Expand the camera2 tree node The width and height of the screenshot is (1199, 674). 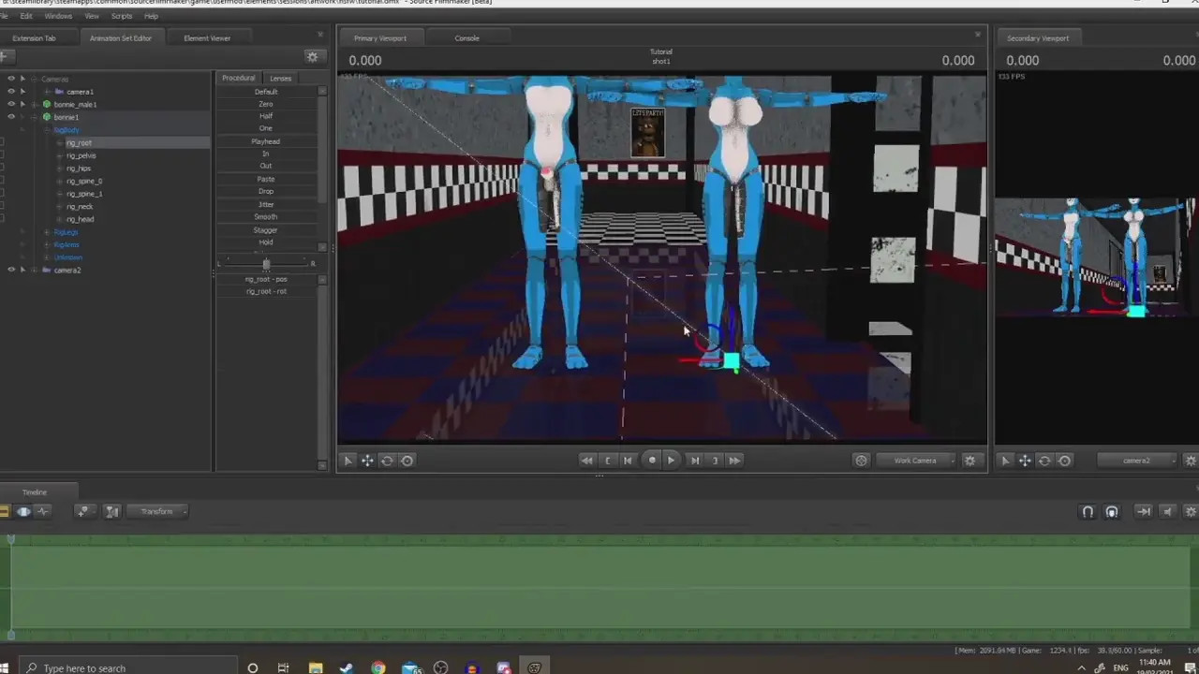[36, 270]
